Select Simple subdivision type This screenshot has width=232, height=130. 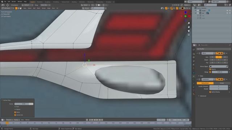(222, 83)
